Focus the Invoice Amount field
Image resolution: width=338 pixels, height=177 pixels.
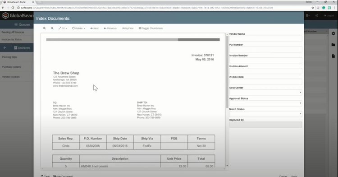tap(265, 71)
